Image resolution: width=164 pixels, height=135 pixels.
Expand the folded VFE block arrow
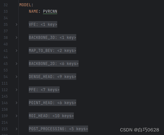click(x=16, y=25)
